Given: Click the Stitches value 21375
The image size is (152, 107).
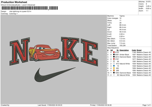Looking at the screenshot, I should coord(148,2).
